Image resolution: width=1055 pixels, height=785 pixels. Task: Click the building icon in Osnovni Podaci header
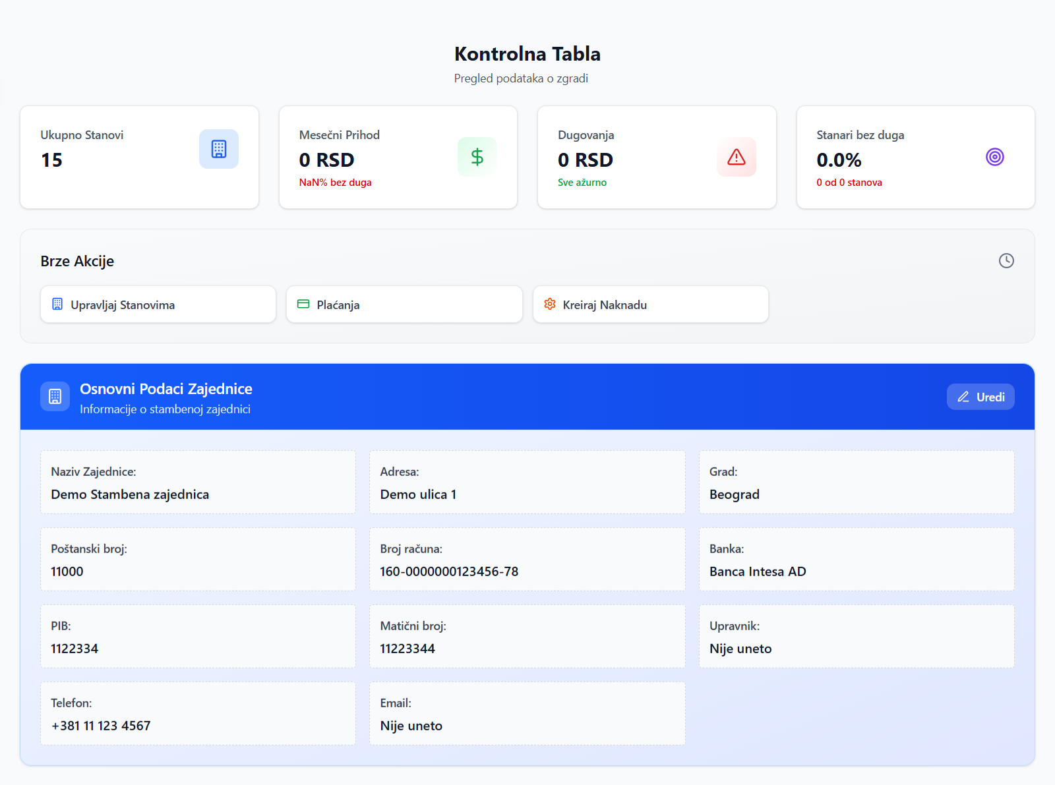[x=55, y=397]
